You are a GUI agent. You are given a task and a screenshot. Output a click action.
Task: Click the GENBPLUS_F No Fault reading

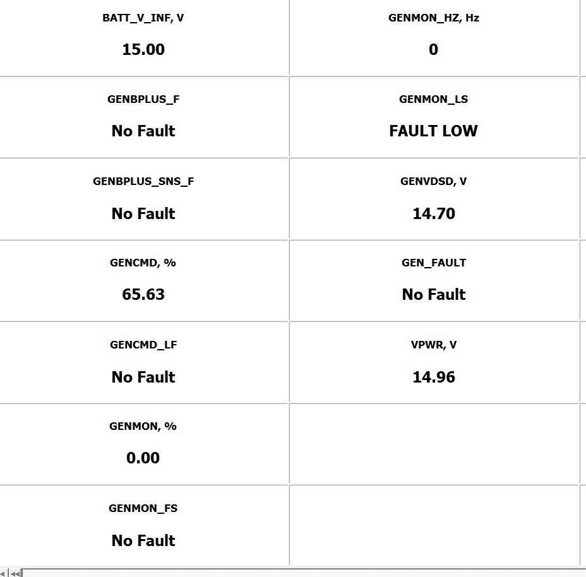click(143, 131)
